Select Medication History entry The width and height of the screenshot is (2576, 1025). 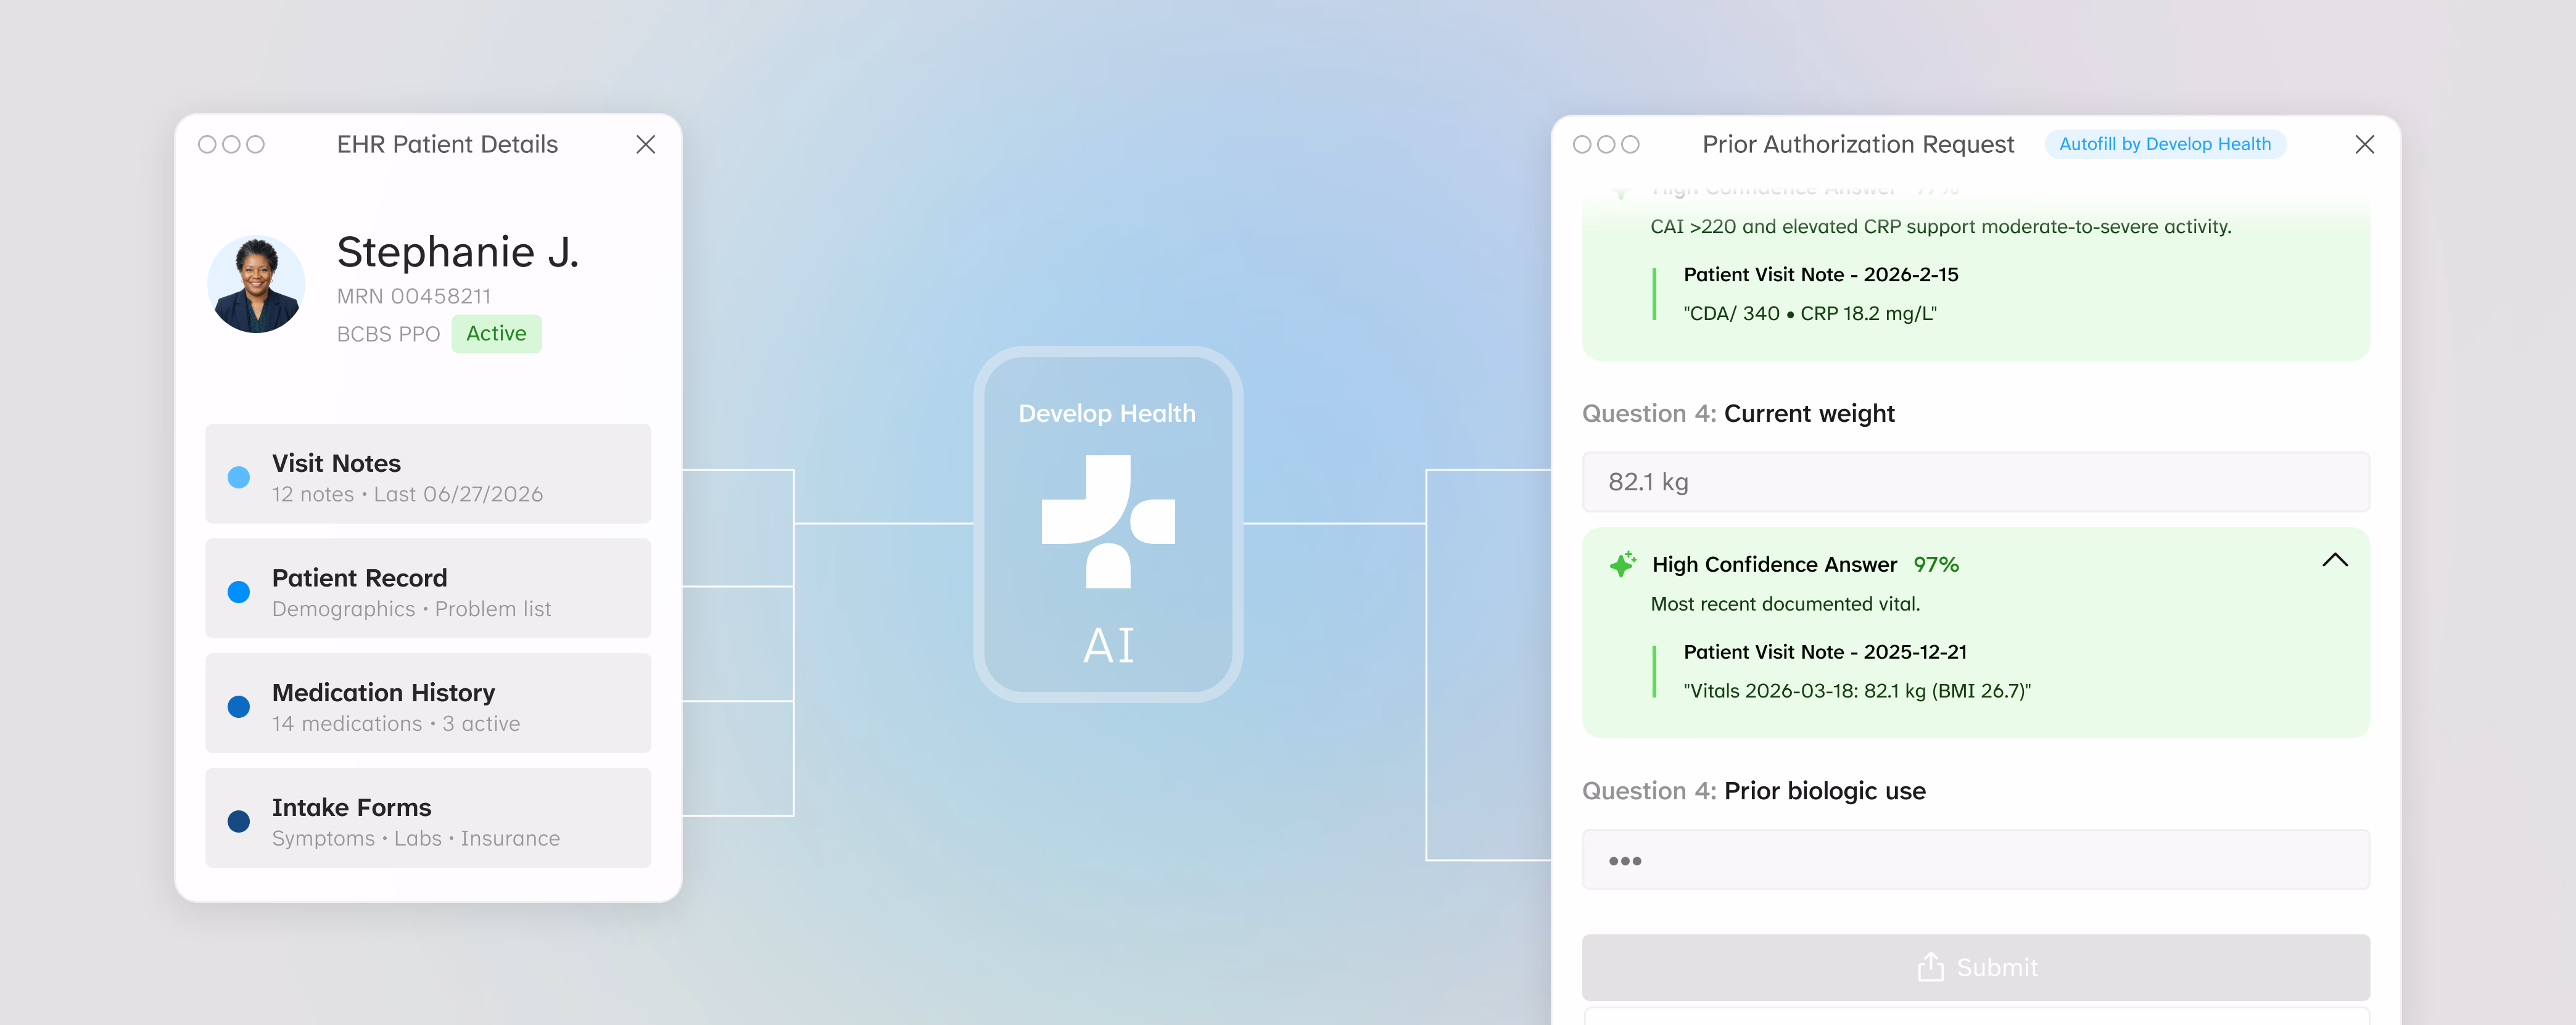coord(428,703)
